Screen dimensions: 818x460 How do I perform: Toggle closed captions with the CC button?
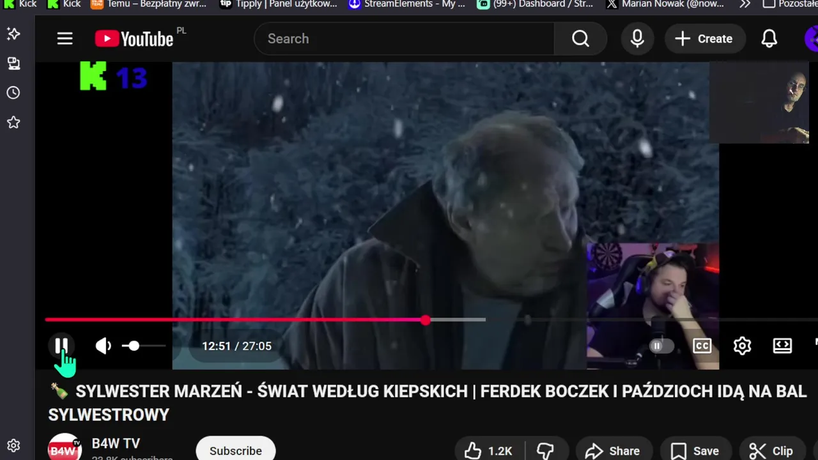point(702,346)
